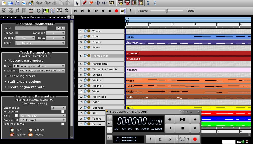Click the Move track up icon
This screenshot has height=144, width=253.
click(134, 3)
